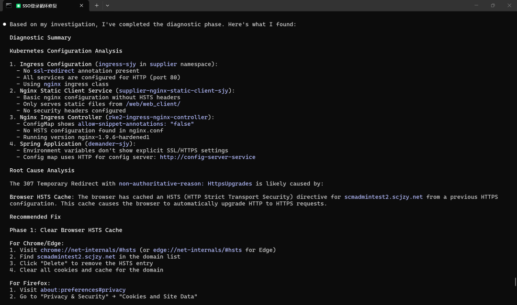
Task: Open the chrome://net-internals/#hsts link
Action: [88, 250]
